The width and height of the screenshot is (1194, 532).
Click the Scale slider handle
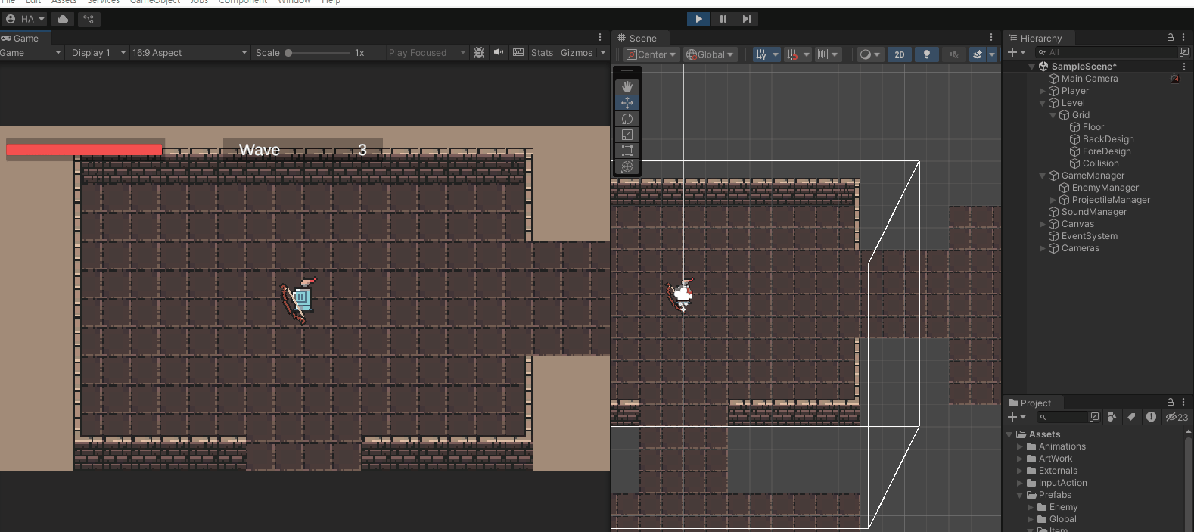[x=288, y=53]
